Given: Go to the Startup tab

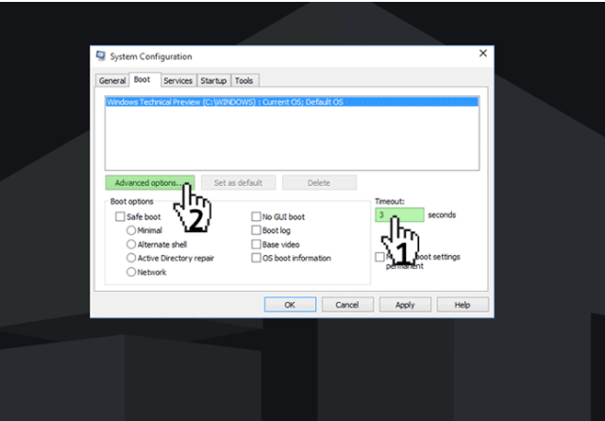Looking at the screenshot, I should [213, 80].
